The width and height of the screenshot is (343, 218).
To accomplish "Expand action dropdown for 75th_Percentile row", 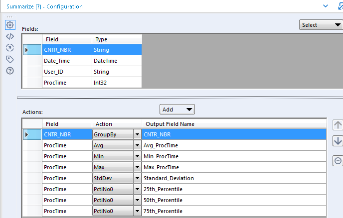I will [x=137, y=211].
